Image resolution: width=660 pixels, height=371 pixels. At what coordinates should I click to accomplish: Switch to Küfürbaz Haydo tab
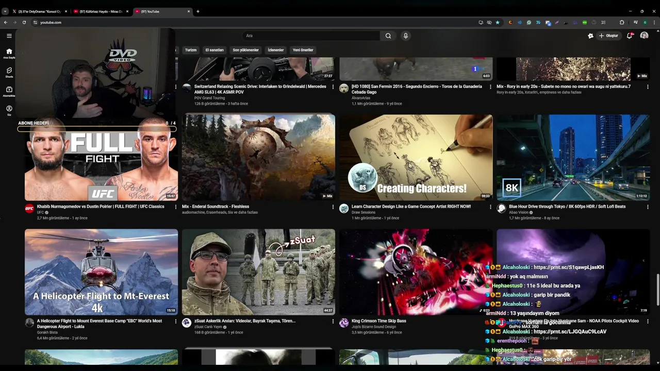click(101, 11)
